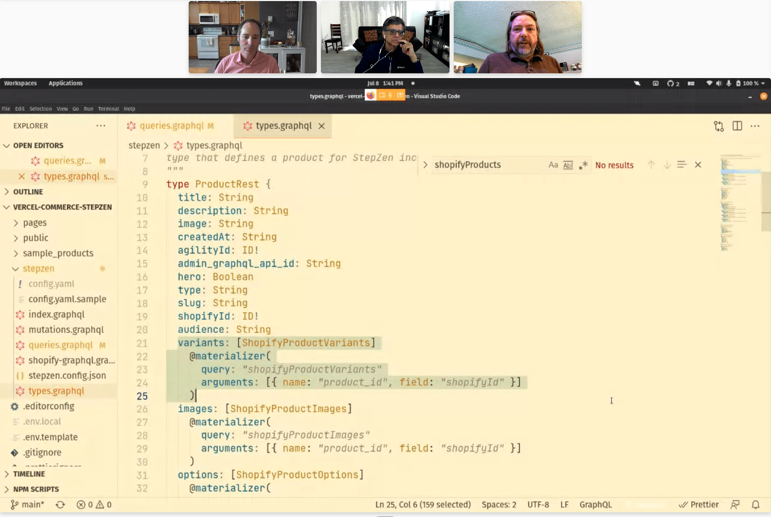Image resolution: width=771 pixels, height=517 pixels.
Task: Collapse the OPEN EDITORS section
Action: point(7,145)
